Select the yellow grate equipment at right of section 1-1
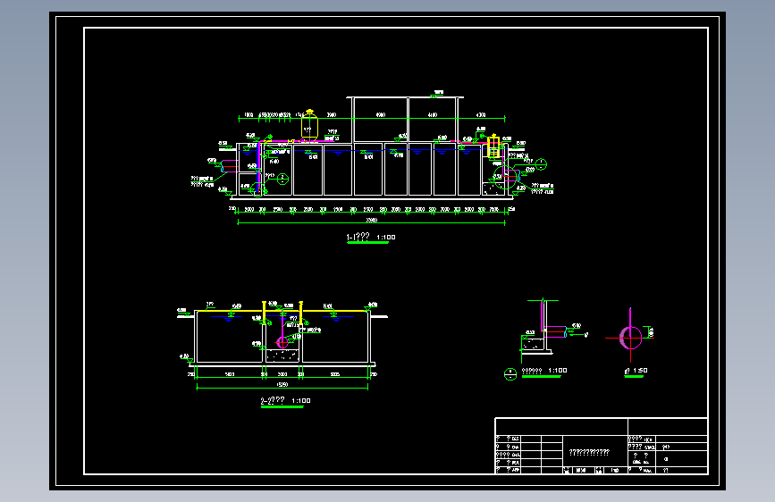775x502 pixels. coord(493,146)
